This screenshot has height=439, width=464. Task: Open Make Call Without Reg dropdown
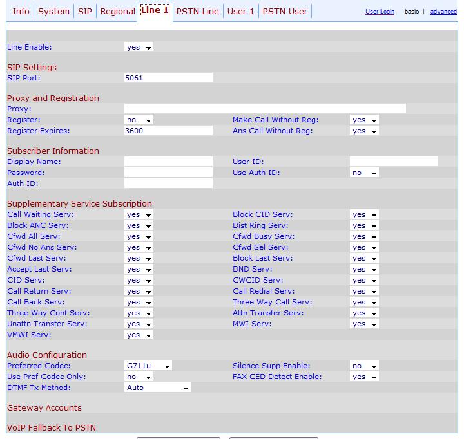[x=364, y=120]
